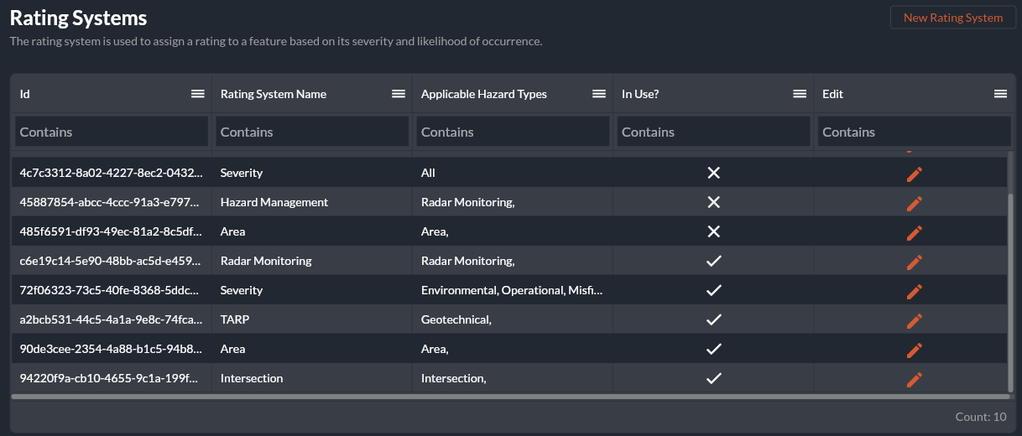Open edit for Radar Monitoring rating system

click(x=915, y=262)
